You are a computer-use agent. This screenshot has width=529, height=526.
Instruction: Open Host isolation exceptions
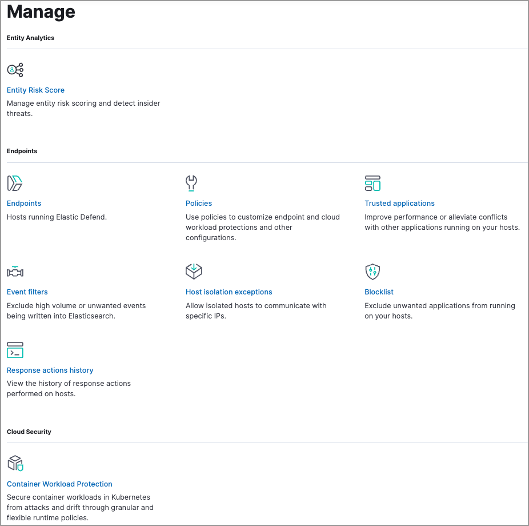pos(229,292)
